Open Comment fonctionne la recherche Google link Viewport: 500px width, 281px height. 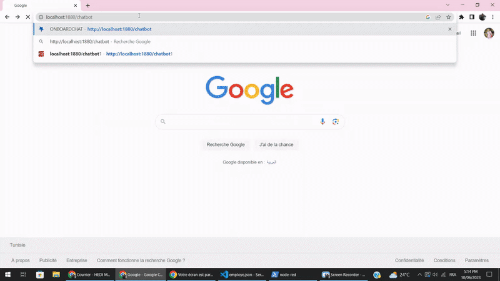coord(141,260)
